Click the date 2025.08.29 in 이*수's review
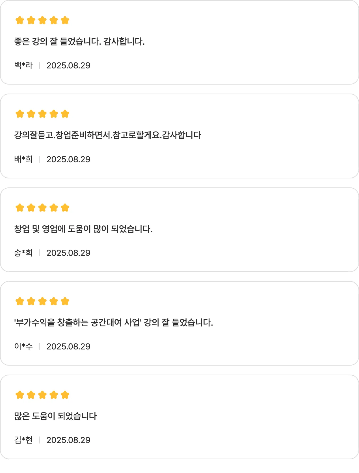 pyautogui.click(x=68, y=346)
